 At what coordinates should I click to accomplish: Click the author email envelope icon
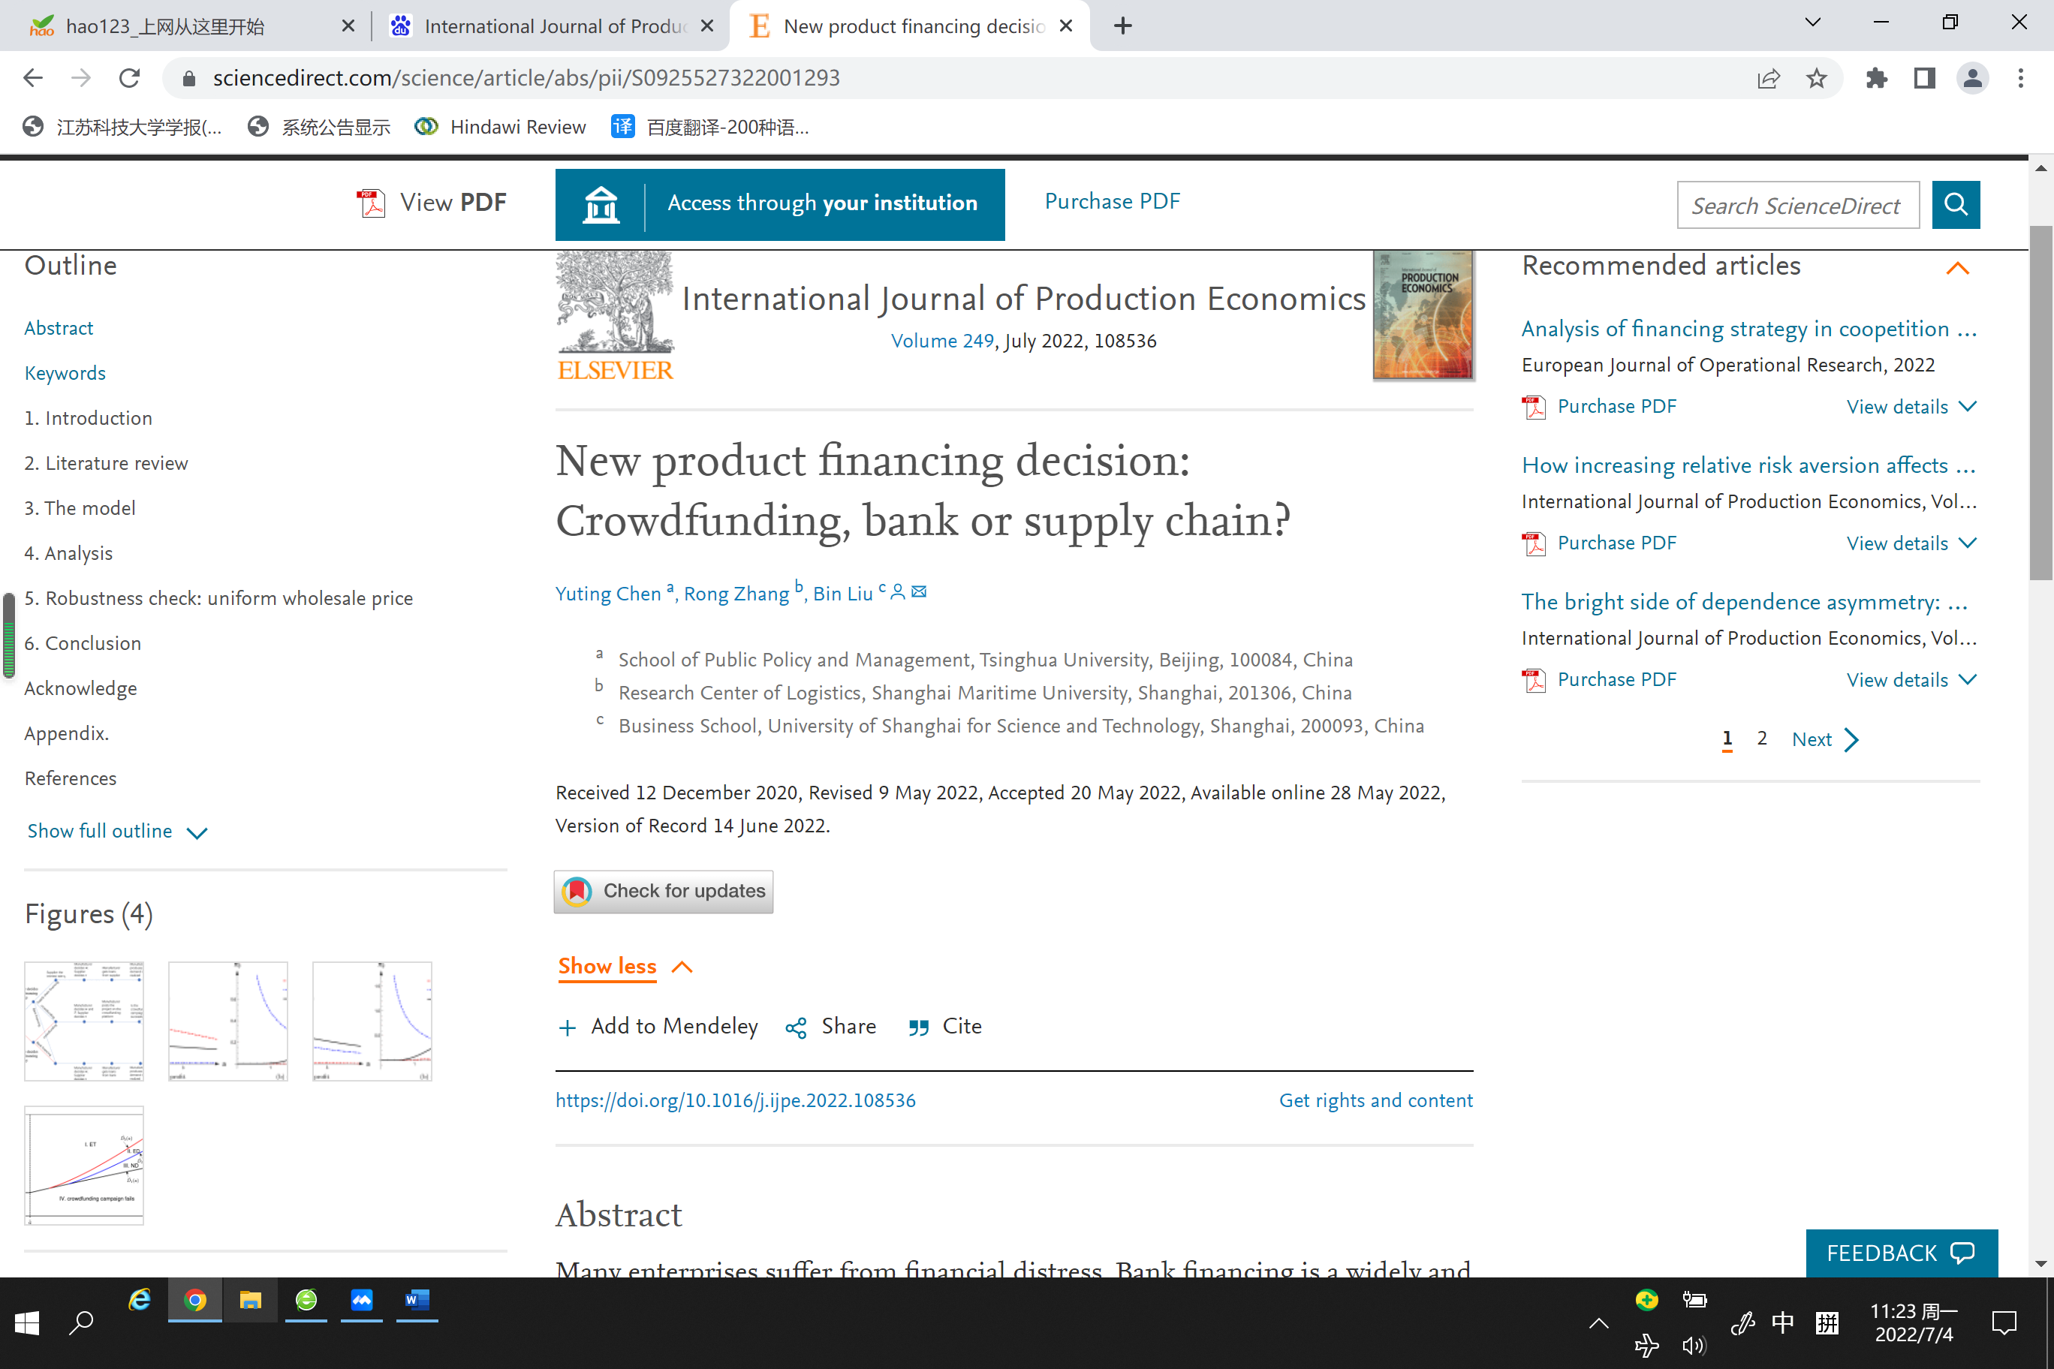(919, 592)
